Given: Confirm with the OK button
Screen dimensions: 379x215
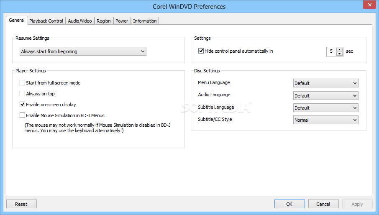Looking at the screenshot, I should click(289, 204).
